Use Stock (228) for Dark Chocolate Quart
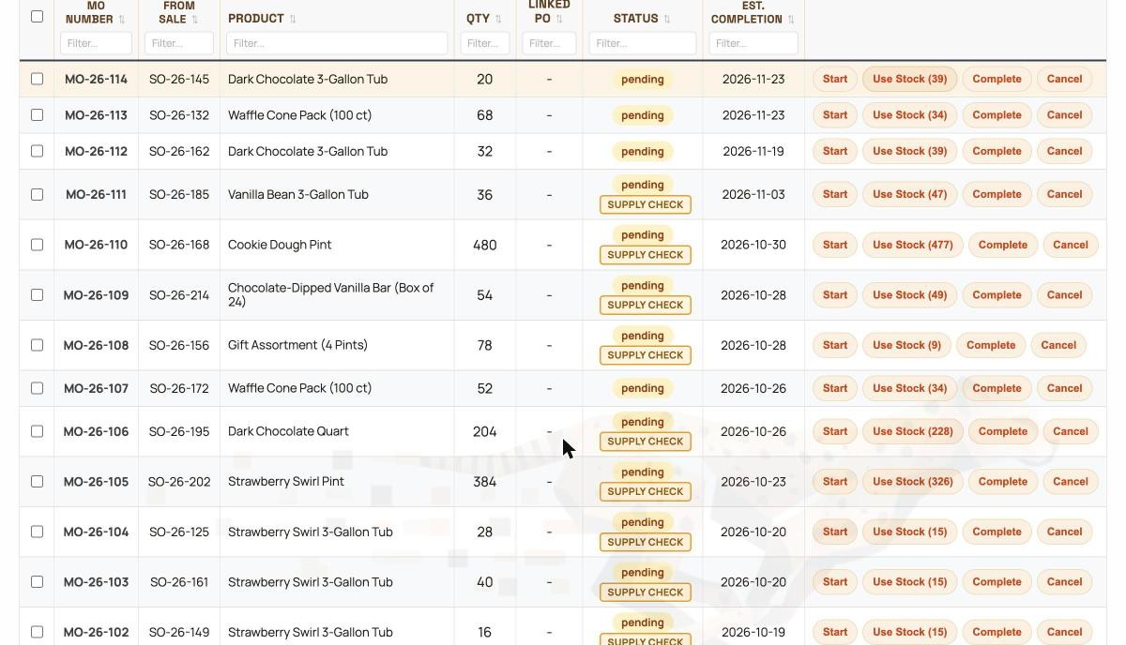This screenshot has height=645, width=1126. tap(913, 431)
